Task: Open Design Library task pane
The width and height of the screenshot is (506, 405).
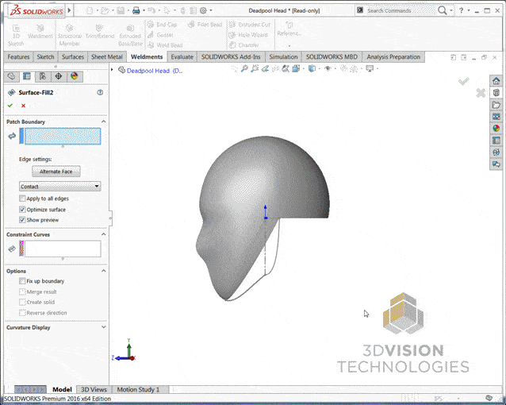Action: tap(496, 93)
